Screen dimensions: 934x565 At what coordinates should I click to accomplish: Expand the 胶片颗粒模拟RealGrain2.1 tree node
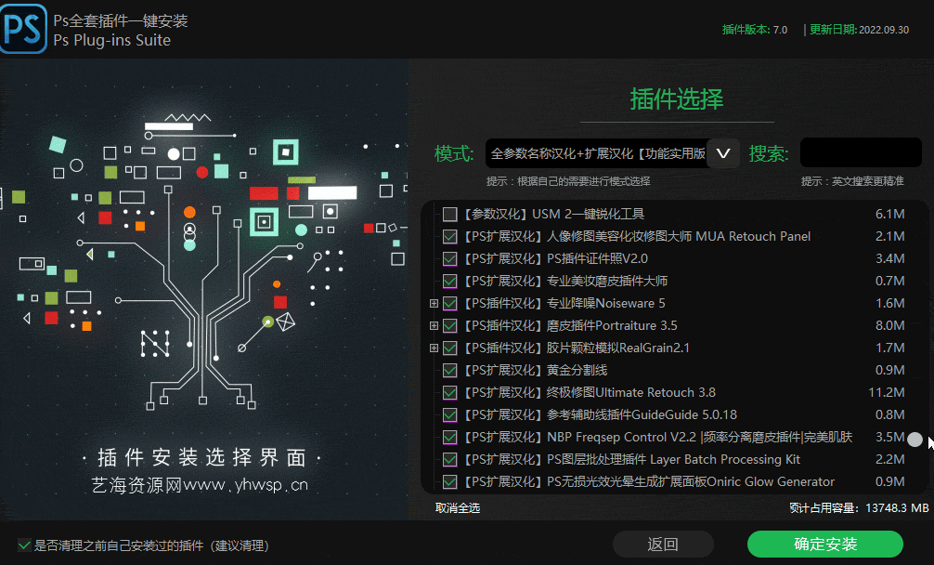click(434, 348)
